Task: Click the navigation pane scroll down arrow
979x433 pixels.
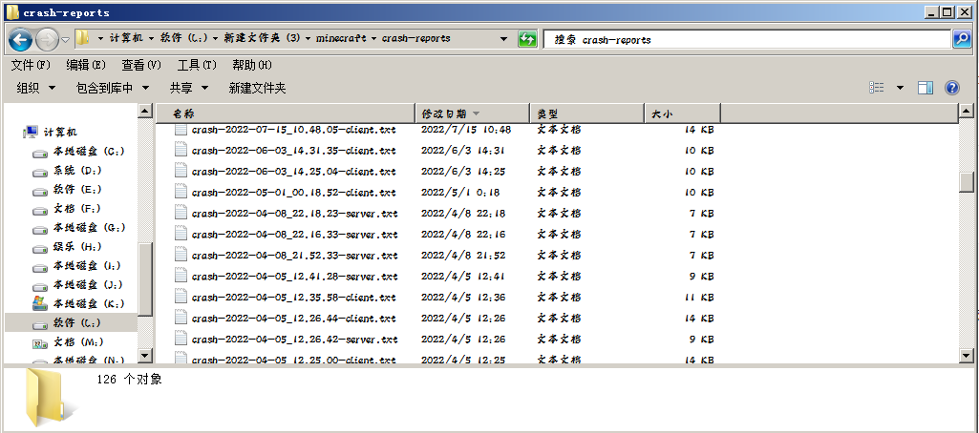Action: point(145,356)
